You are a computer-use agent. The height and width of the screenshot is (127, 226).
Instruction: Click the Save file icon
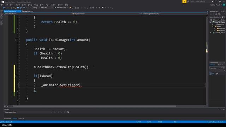[18, 8]
